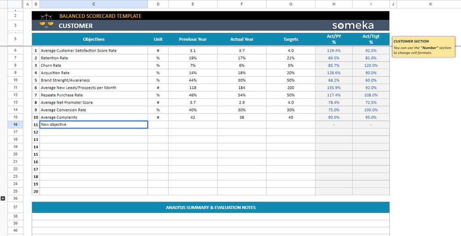Click the "Act/Trgt %" header cell
This screenshot has height=236, width=461.
370,39
